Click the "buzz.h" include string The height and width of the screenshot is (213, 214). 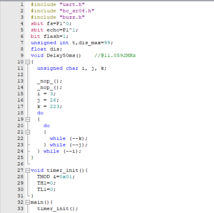72,17
